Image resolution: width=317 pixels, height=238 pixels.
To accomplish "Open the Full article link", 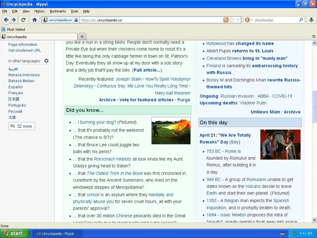I will click(148, 70).
